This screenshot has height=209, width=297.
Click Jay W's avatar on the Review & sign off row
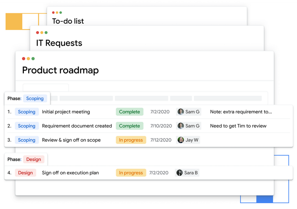click(x=181, y=140)
